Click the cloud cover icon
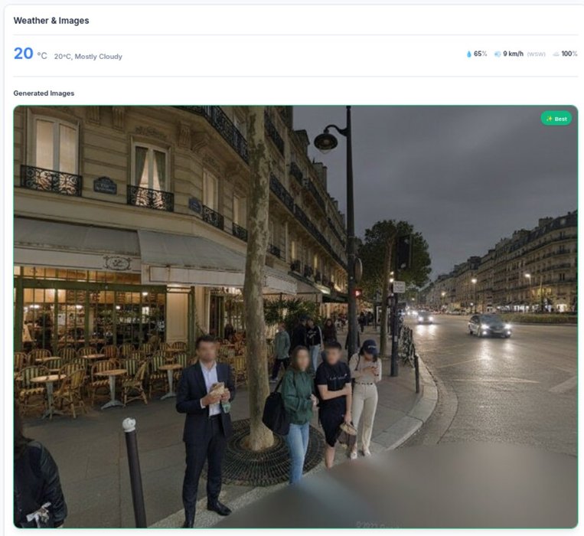Screen dimensions: 584x536 click(x=556, y=54)
